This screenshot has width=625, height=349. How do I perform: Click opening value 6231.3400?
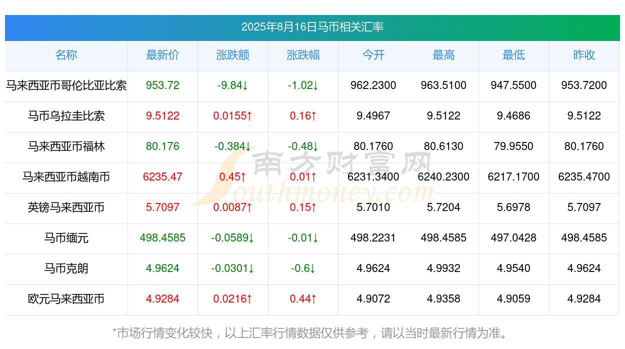(x=373, y=177)
